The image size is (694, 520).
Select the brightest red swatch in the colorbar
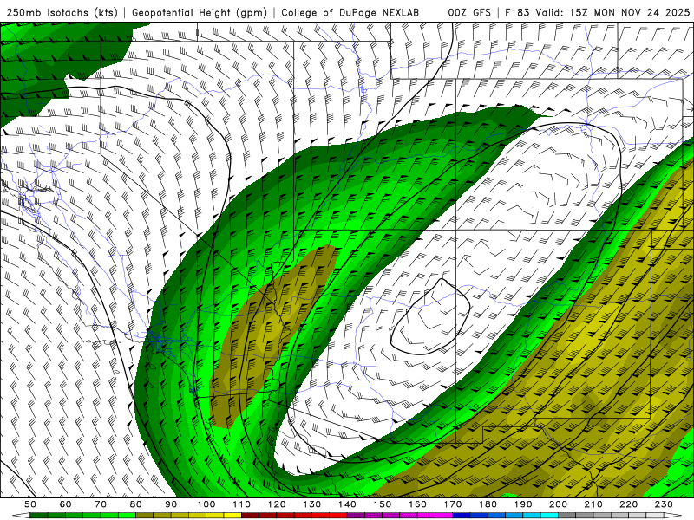[338, 516]
